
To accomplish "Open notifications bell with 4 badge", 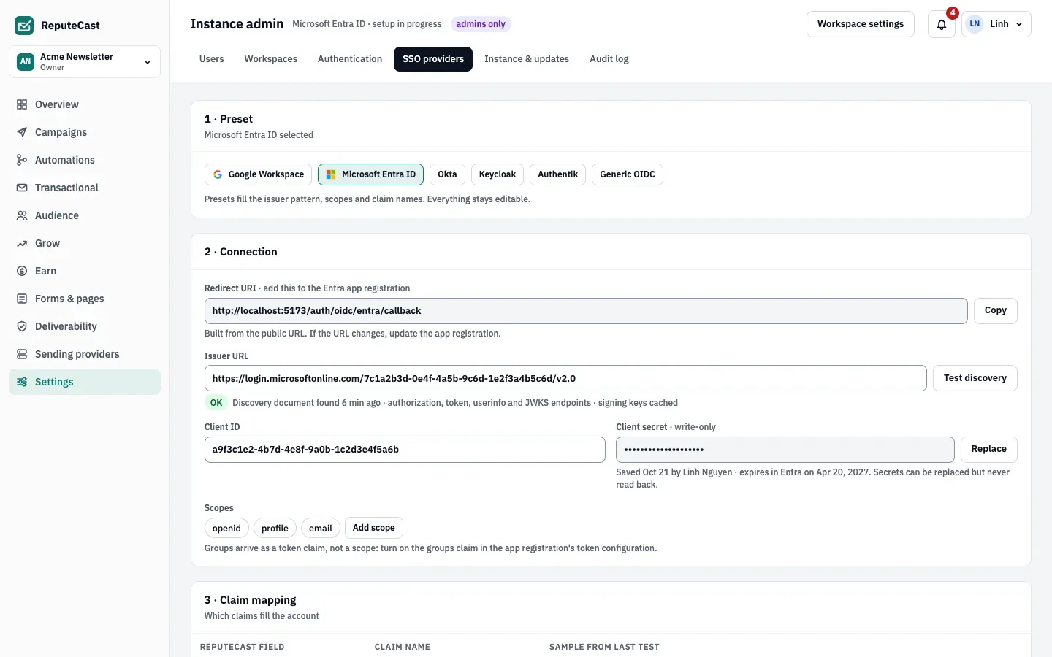I will coord(942,24).
